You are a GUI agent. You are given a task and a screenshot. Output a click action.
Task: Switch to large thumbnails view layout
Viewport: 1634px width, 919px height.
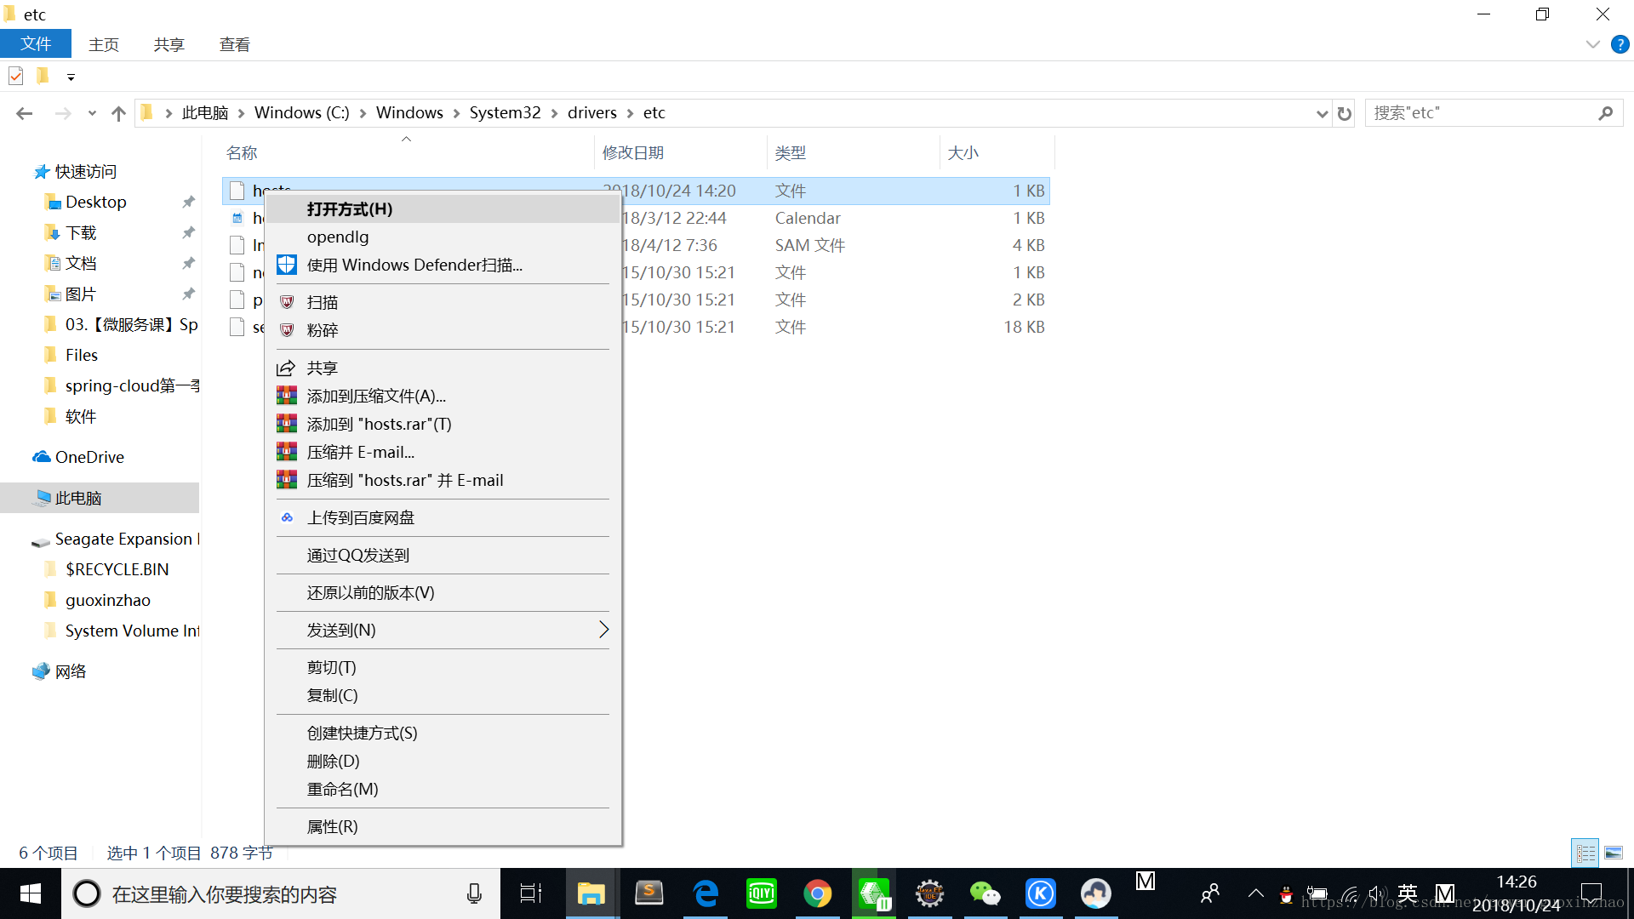point(1614,853)
